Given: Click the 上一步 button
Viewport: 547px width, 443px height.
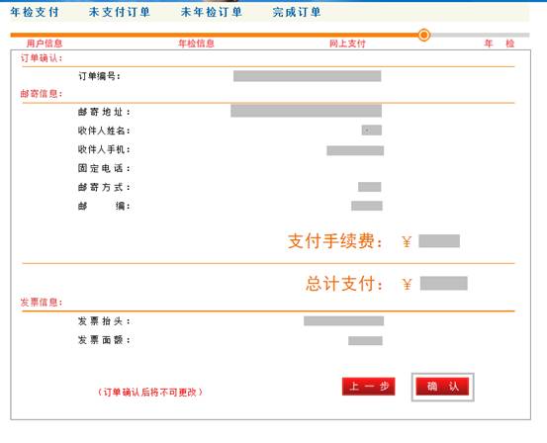Looking at the screenshot, I should 368,387.
